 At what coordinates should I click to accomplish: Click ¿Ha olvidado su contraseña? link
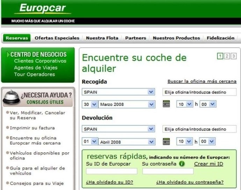[x=190, y=182]
